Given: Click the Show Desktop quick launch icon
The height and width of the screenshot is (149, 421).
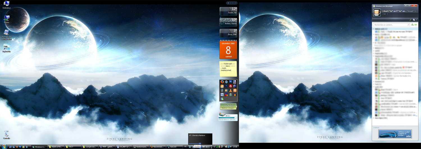Looking at the screenshot, I should (x=10, y=147).
